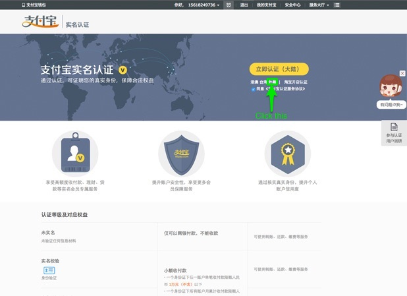Toggle the 同意 agreement checkbox
The width and height of the screenshot is (407, 296).
[253, 89]
